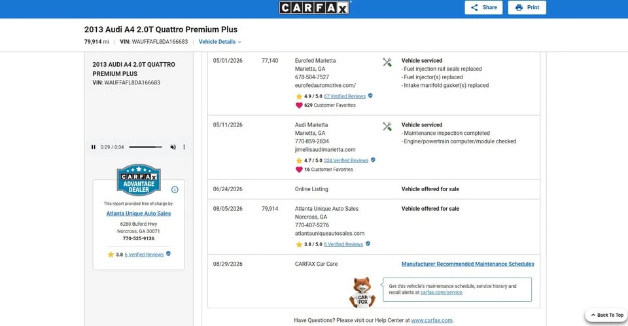Adjust the video progress slider
Viewport: 628px width, 326px height.
[145, 147]
